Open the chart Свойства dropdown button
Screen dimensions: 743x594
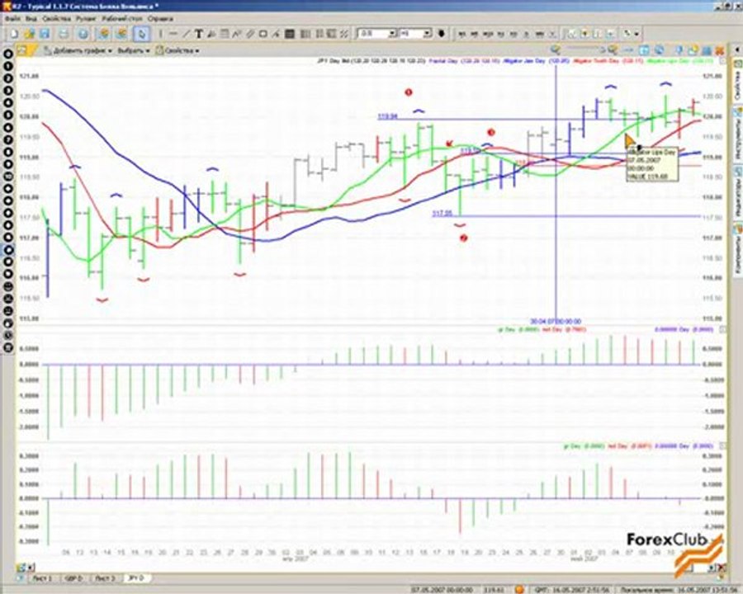click(x=177, y=50)
